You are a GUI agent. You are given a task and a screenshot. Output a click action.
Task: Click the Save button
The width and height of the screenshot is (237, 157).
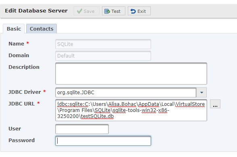coord(86,11)
